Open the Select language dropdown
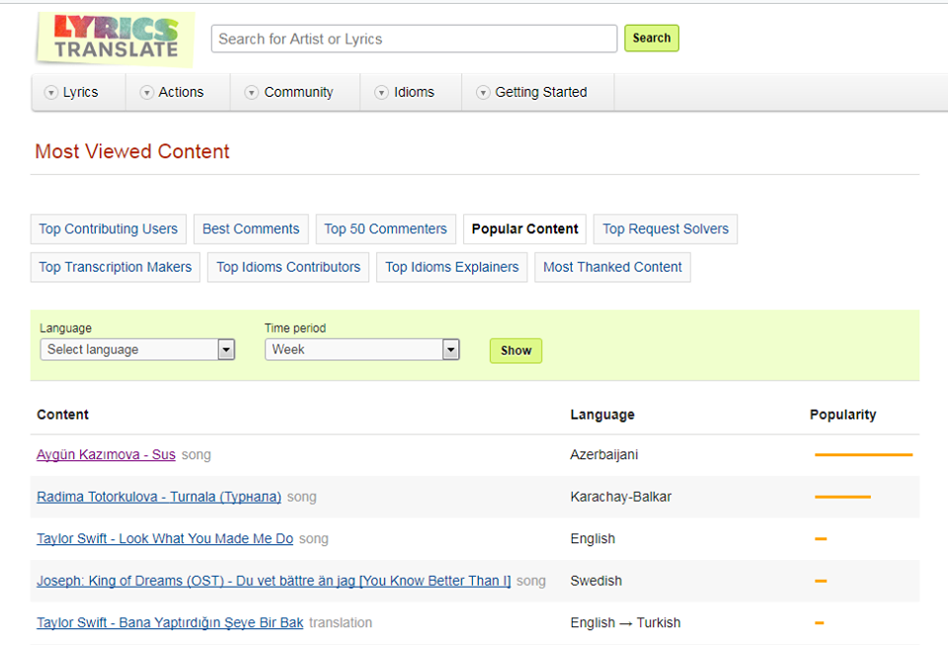Image resolution: width=948 pixels, height=645 pixels. pos(137,350)
